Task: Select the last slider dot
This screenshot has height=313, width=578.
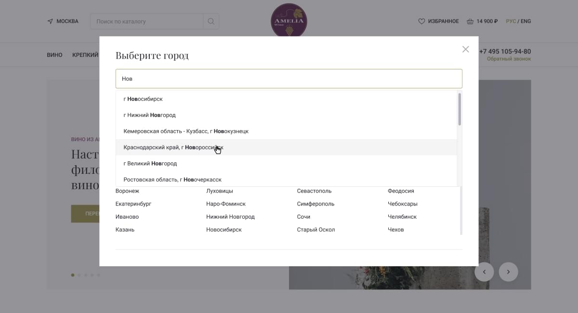Action: (x=99, y=275)
